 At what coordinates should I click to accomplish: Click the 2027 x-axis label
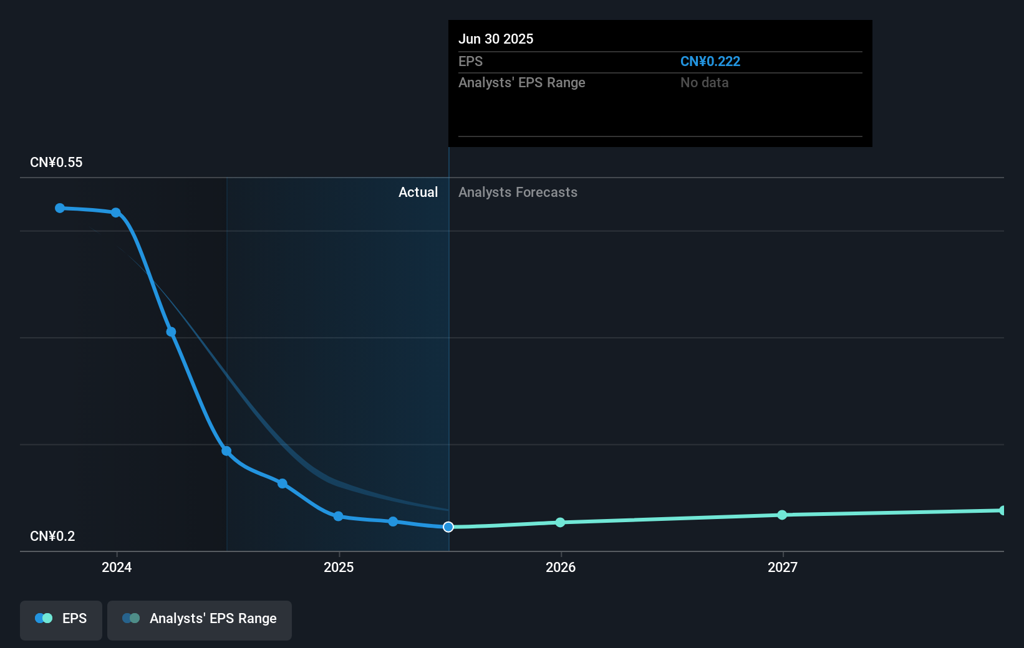coord(783,567)
